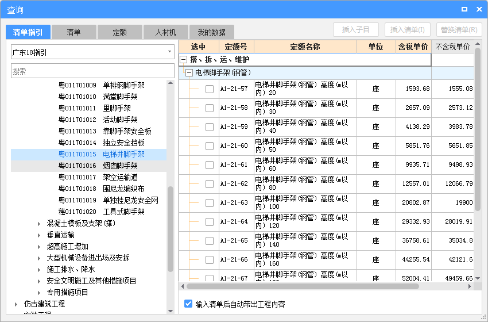Check the box for quota A1-21-58
Image resolution: width=488 pixels, height=322 pixels.
210,108
